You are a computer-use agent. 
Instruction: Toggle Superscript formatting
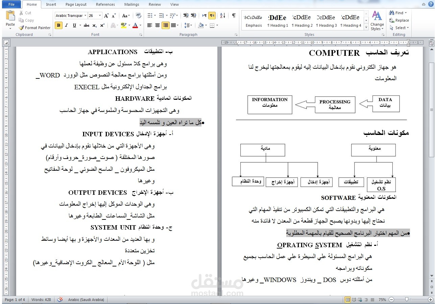(102, 25)
